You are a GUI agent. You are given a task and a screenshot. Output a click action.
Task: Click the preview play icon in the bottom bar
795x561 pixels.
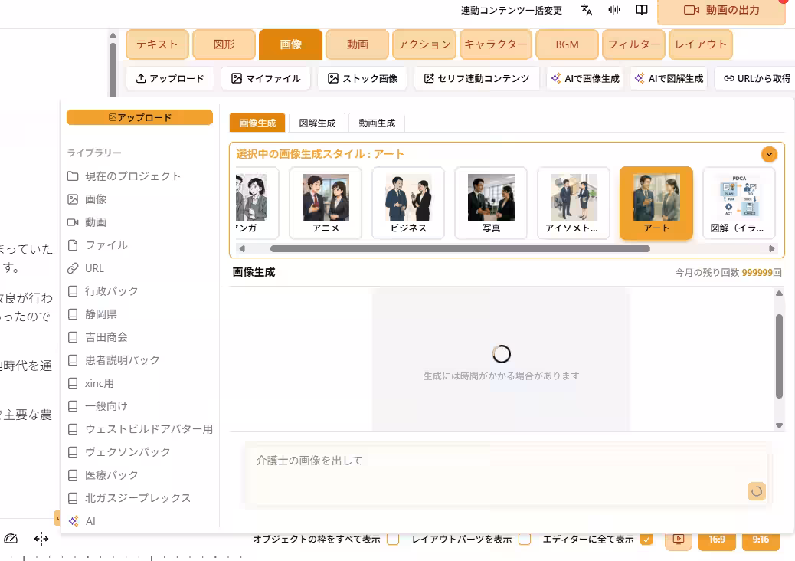click(677, 540)
